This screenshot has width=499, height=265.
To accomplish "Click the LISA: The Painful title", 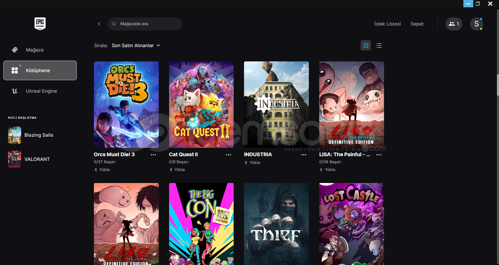I will tap(345, 154).
